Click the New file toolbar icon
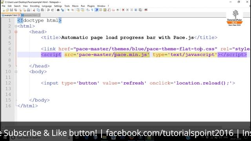The height and width of the screenshot is (141, 251). point(3,10)
